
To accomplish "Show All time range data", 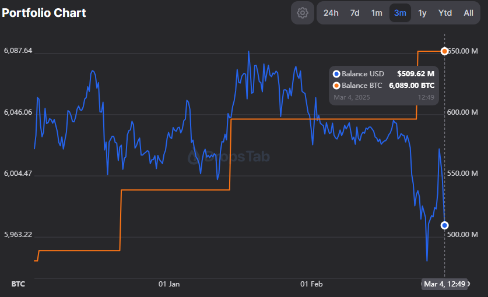I will (x=468, y=13).
